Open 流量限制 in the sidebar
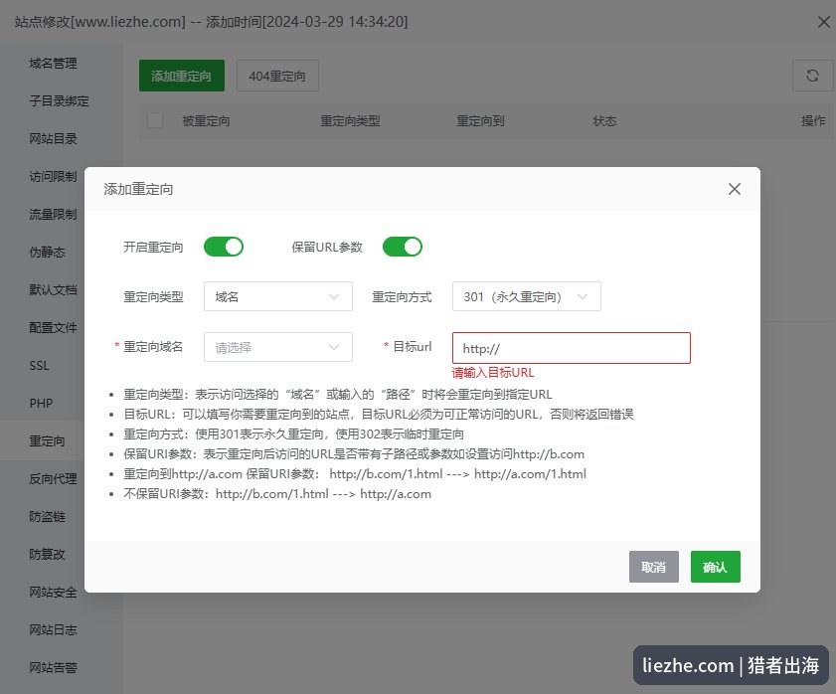The height and width of the screenshot is (694, 836). pyautogui.click(x=53, y=215)
